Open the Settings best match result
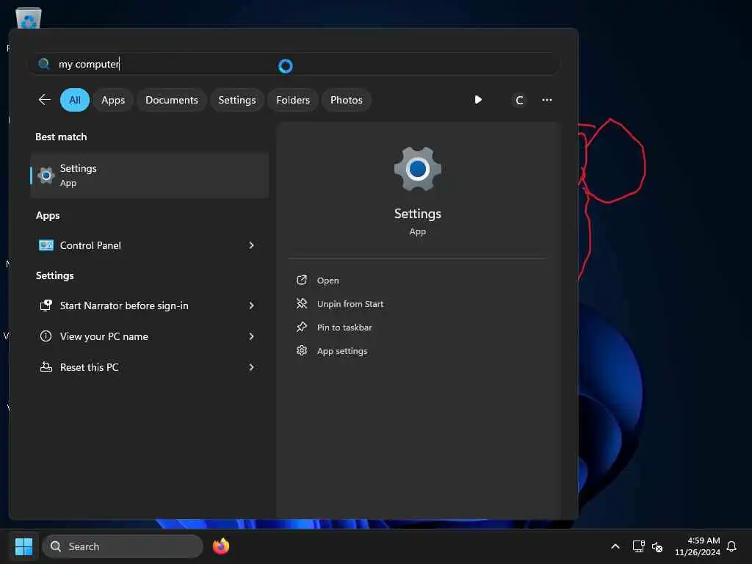Image resolution: width=752 pixels, height=564 pixels. (150, 176)
